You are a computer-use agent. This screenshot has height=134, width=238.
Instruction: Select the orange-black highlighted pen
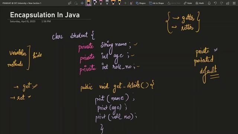[x=89, y=3]
